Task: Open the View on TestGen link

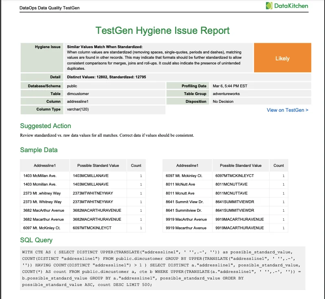Action: tap(287, 110)
